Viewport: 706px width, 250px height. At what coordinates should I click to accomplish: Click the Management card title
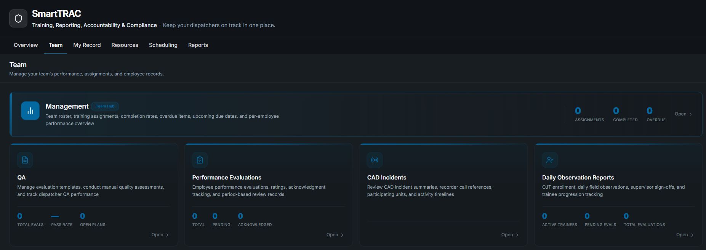pos(67,106)
